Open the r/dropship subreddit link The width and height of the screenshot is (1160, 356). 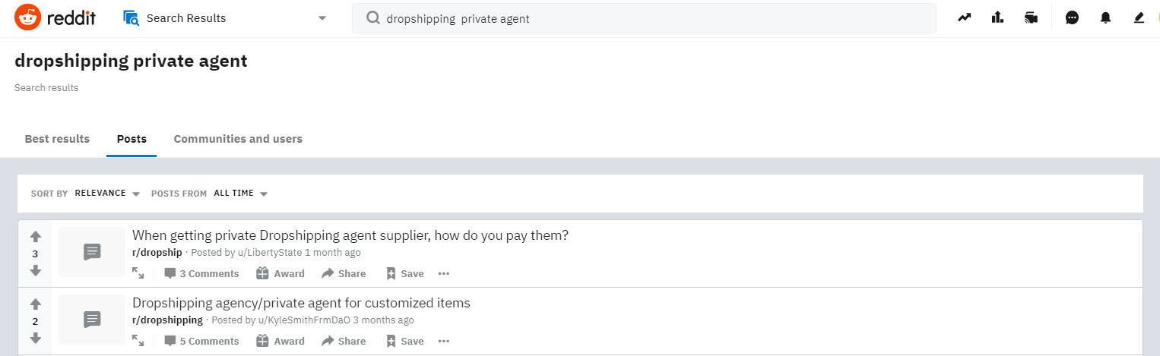click(157, 253)
